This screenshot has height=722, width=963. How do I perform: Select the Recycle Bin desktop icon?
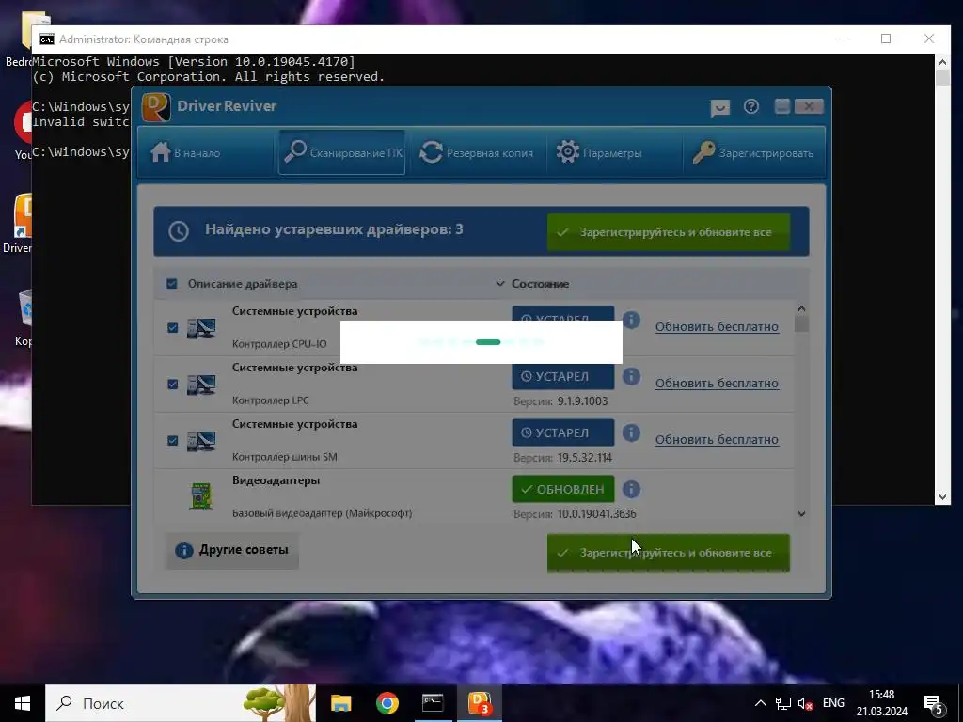coord(24,318)
